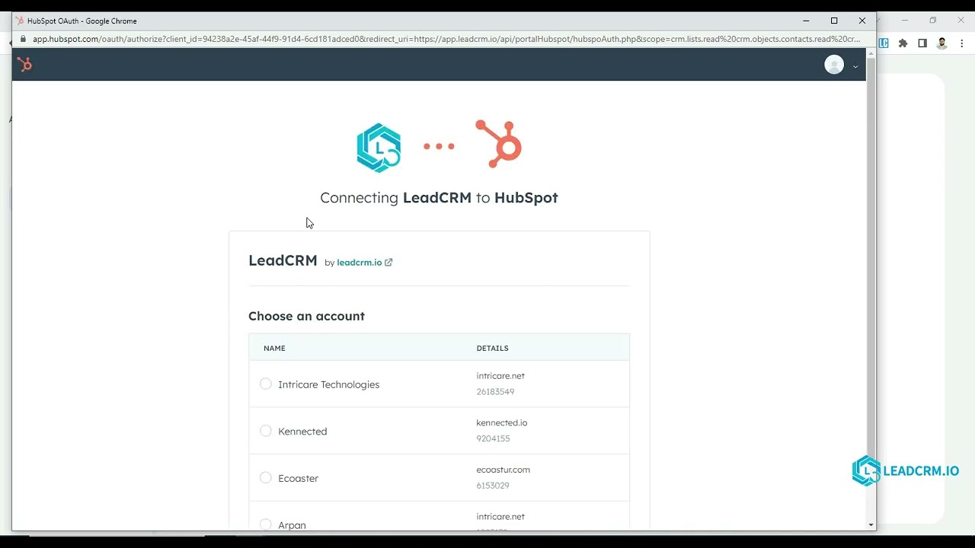This screenshot has height=548, width=975.
Task: Click the hub ID '9204155'
Action: click(x=493, y=438)
